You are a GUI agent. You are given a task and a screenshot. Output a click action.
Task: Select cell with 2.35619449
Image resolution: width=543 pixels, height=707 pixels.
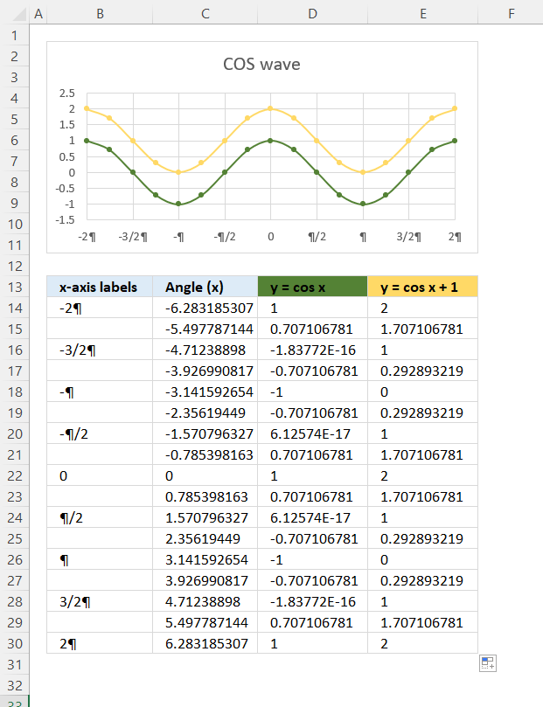(x=205, y=538)
